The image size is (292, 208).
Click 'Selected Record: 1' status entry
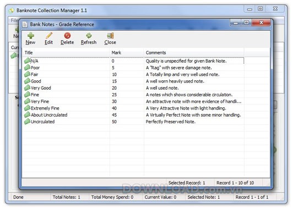187,183
